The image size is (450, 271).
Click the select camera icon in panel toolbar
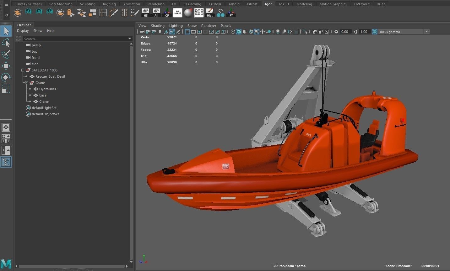[x=142, y=32]
